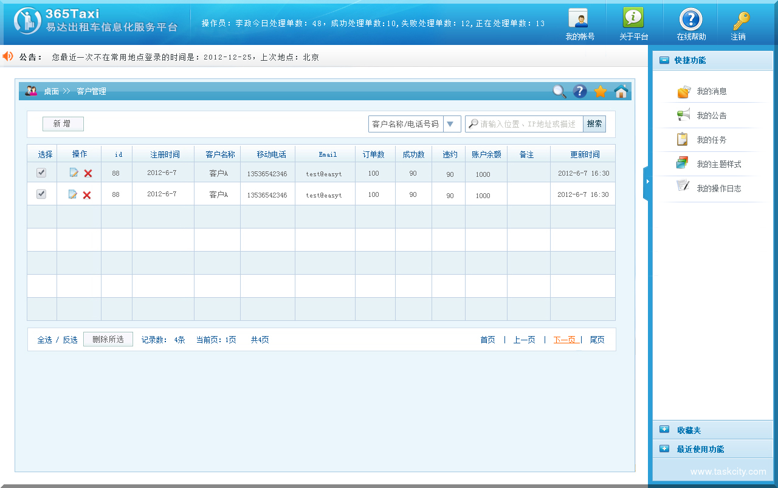Click the 操作员 processing statistics text
This screenshot has width=778, height=488.
click(373, 23)
